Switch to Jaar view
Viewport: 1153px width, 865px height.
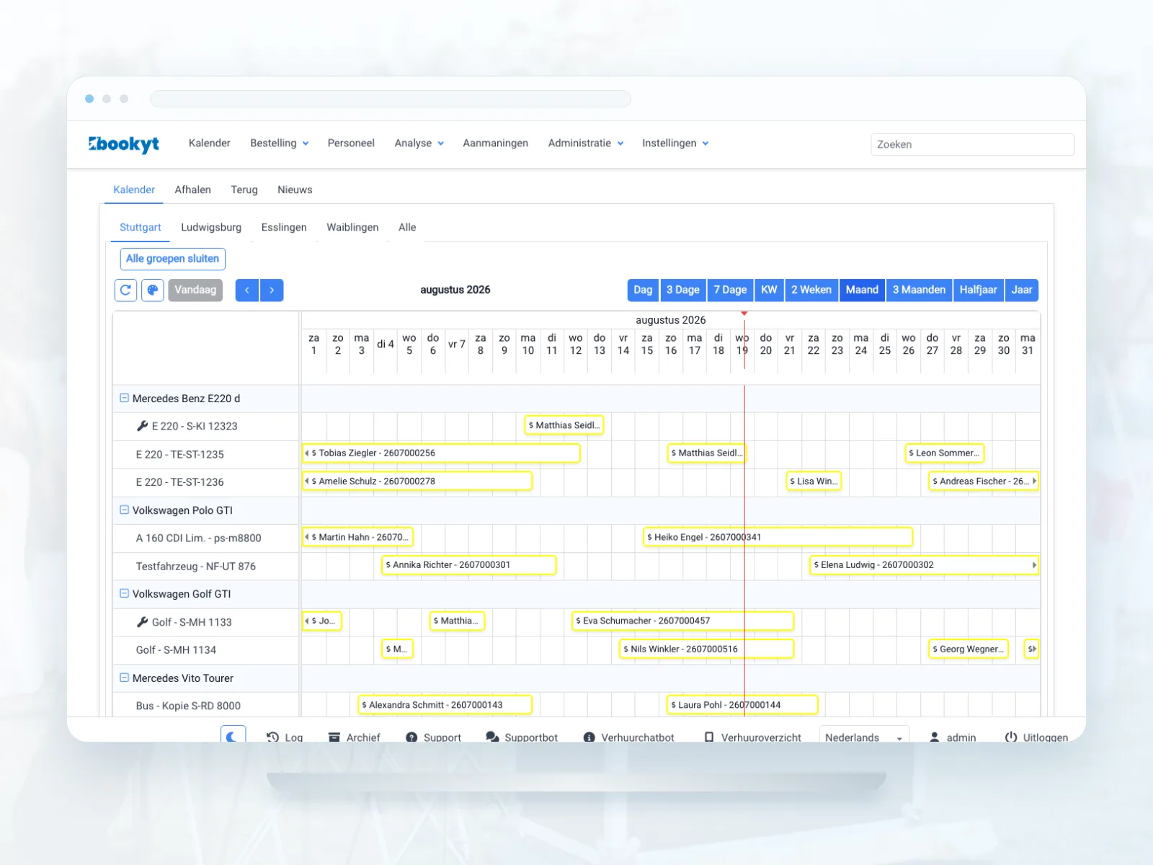click(x=1022, y=290)
